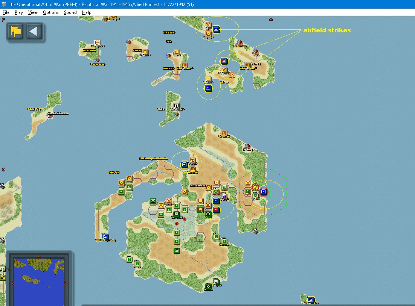The image size is (415, 306).
Task: Click the SIBUYAN map label
Action: tap(169, 32)
